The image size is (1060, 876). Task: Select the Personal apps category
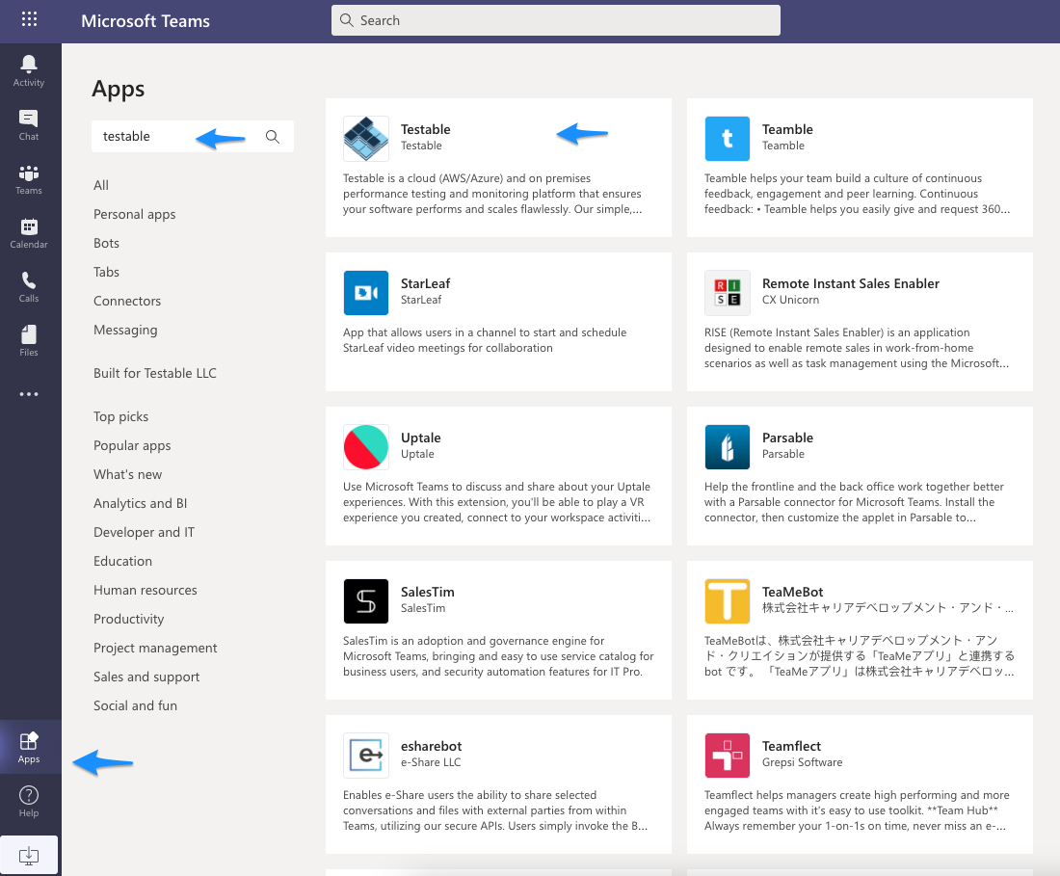tap(135, 214)
